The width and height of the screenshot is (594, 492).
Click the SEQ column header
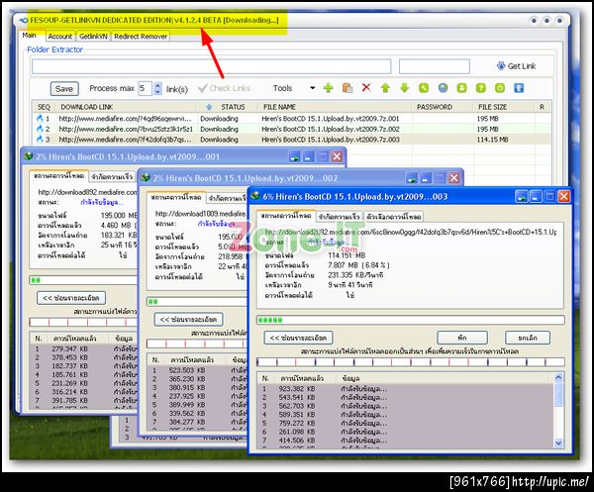coord(44,107)
